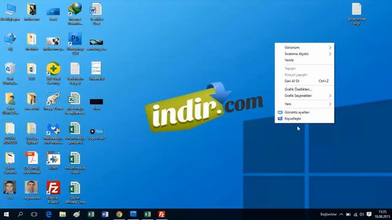Open Görüntü ayarları from context menu

pos(304,112)
